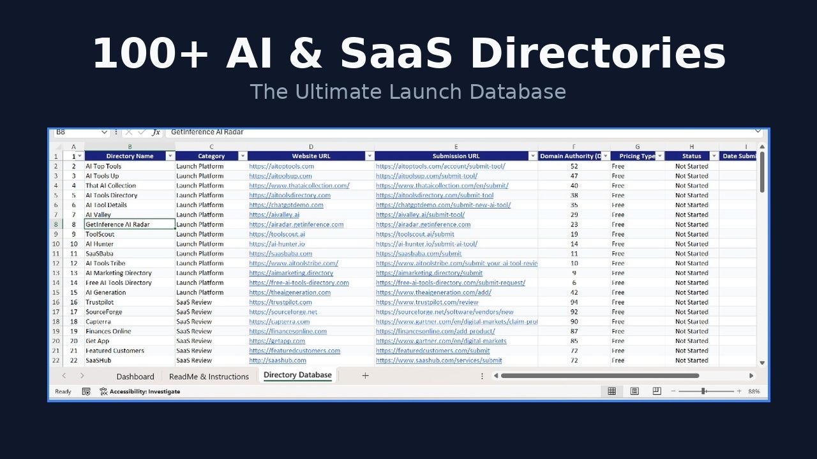Switch to the Dashboard sheet tab
The image size is (817, 459).
[135, 376]
